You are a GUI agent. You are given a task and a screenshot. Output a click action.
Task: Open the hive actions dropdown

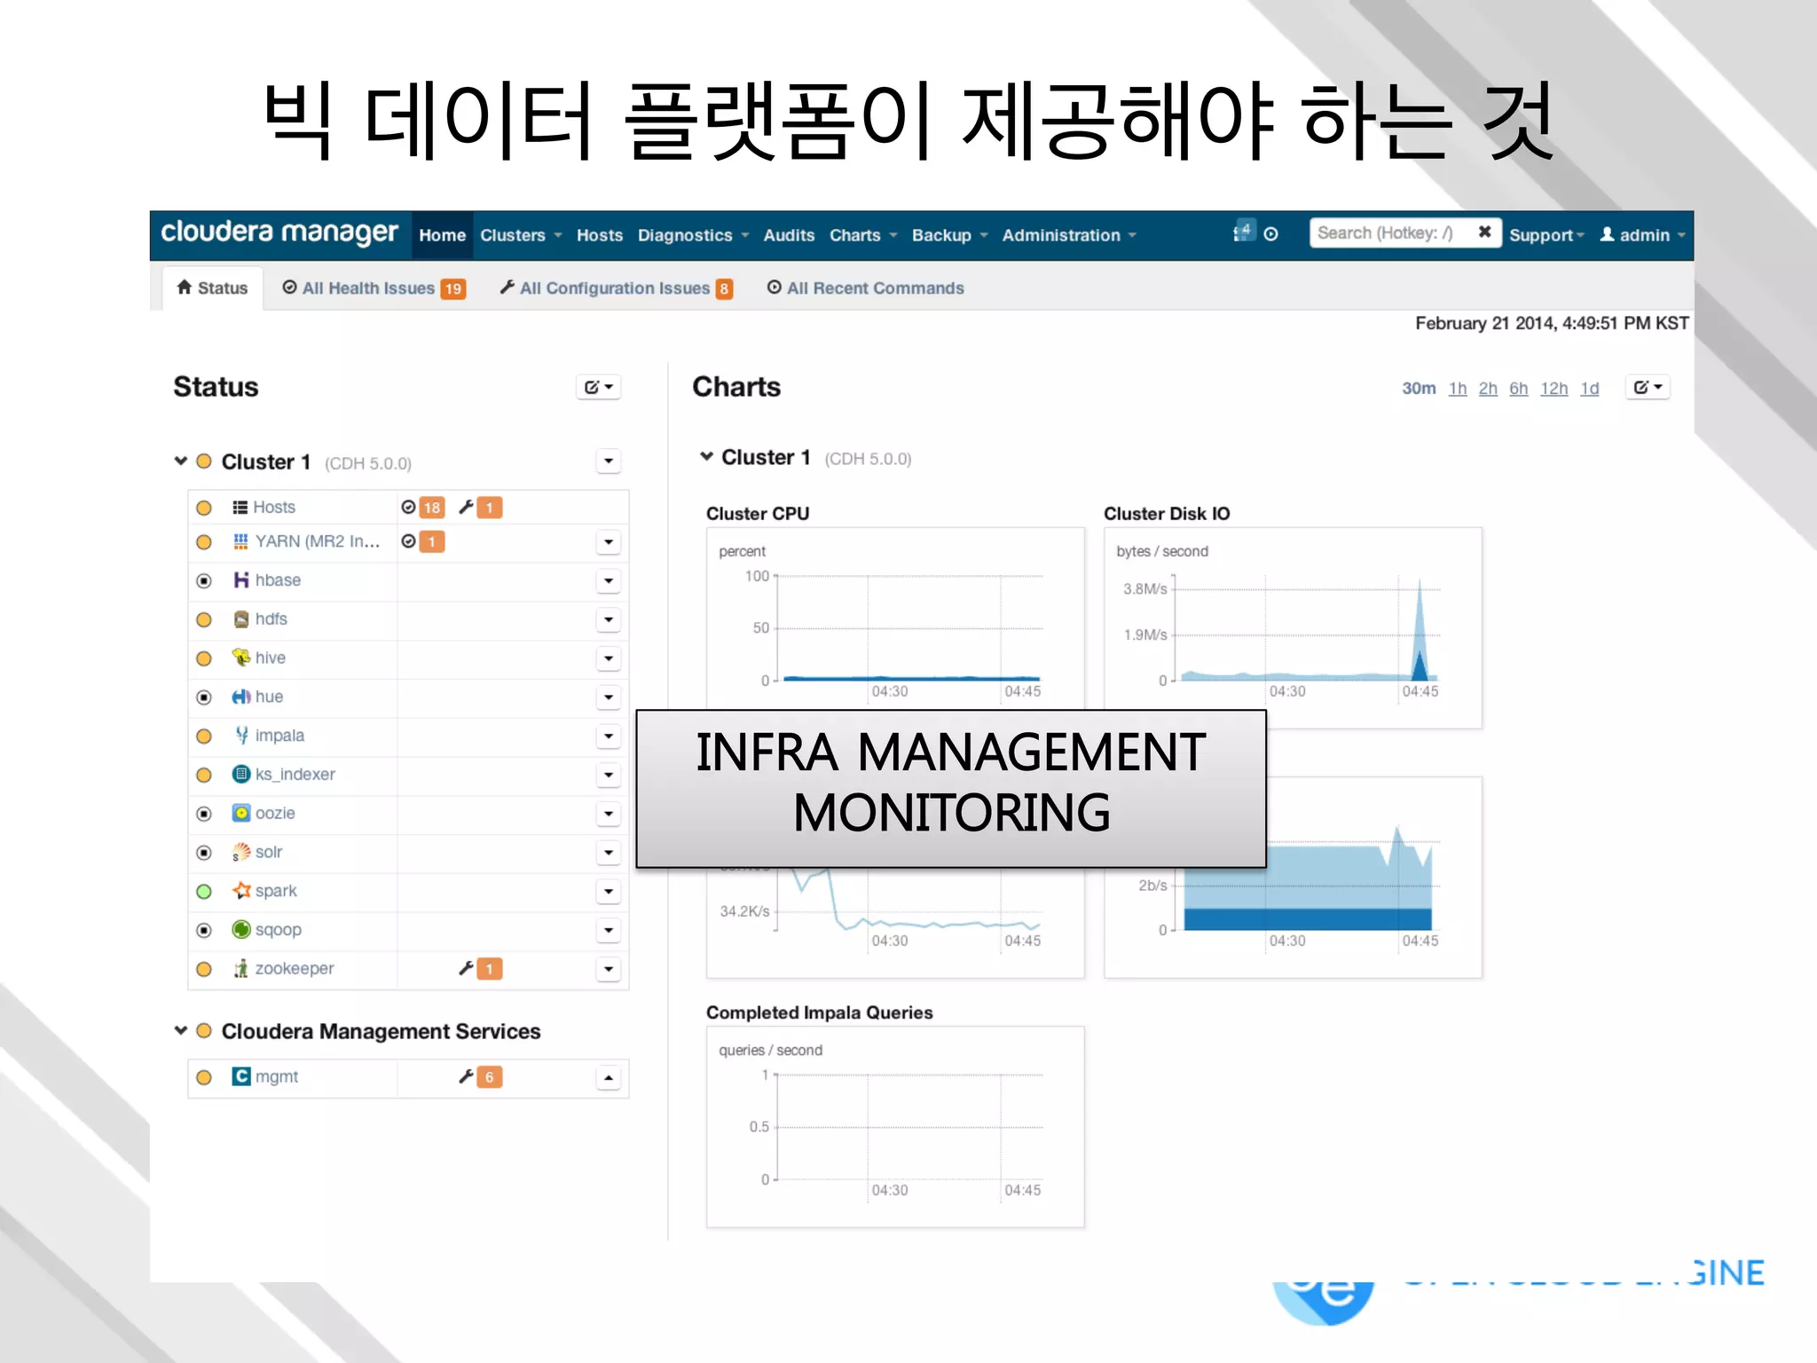pos(609,658)
